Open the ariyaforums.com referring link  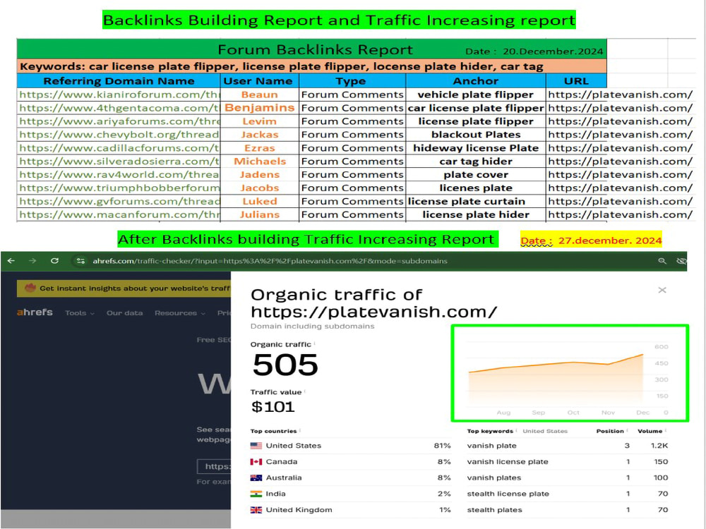(119, 121)
